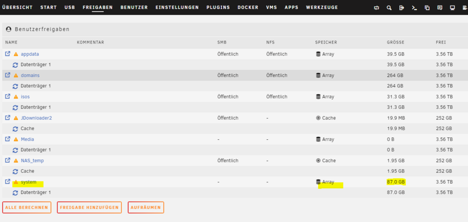Click the Benutzerfreigaben user circle icon
Viewport: 468px width, 222px height.
(x=8, y=29)
